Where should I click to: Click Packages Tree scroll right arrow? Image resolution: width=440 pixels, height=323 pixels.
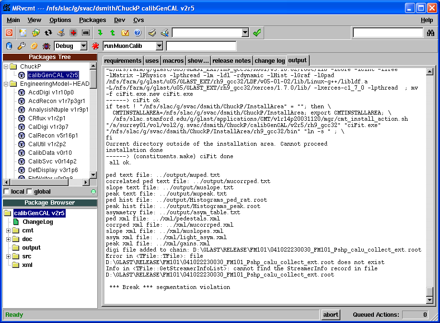pyautogui.click(x=86, y=182)
